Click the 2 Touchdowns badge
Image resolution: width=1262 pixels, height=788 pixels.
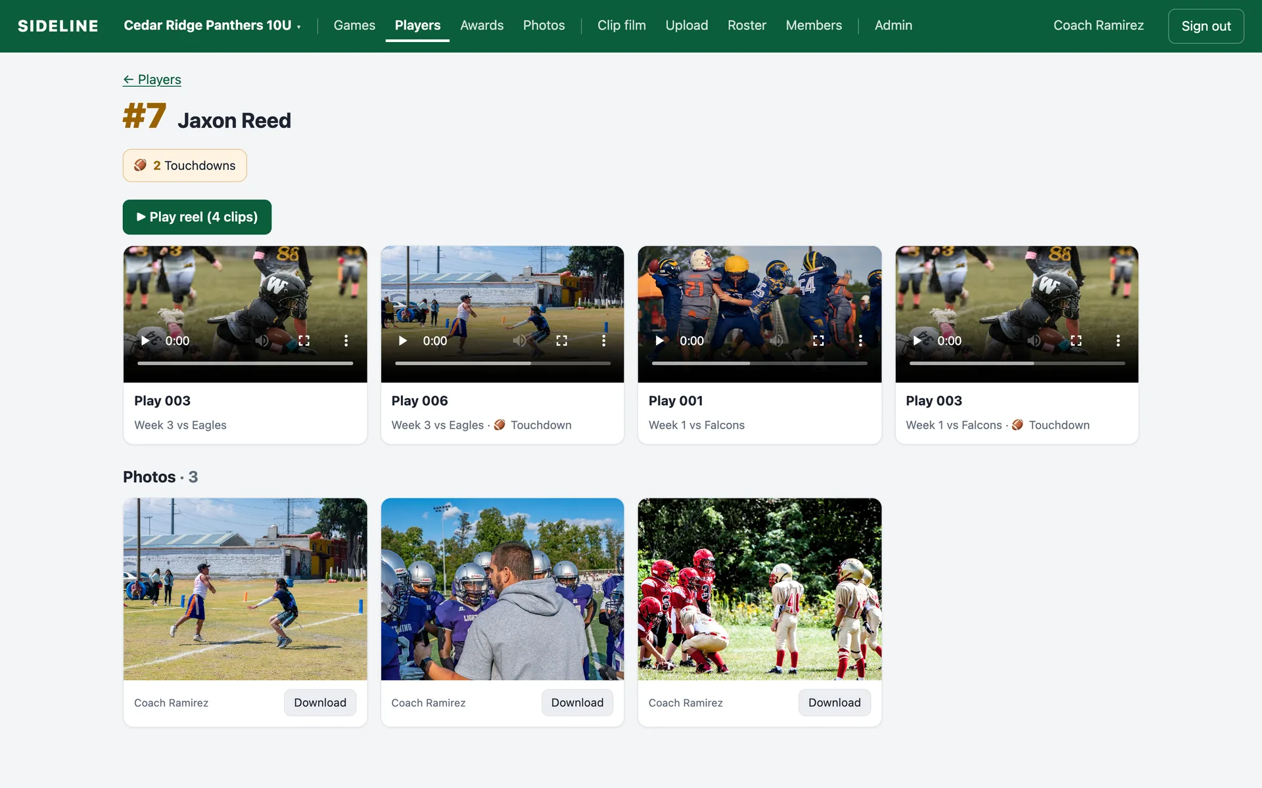[x=185, y=165]
